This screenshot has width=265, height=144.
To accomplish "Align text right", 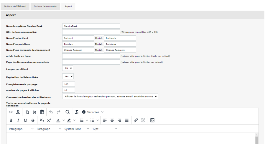I will coord(119,120).
